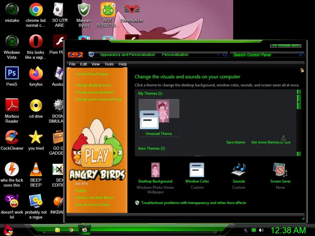Click the Back navigation arrow
315x236 pixels.
click(72, 55)
